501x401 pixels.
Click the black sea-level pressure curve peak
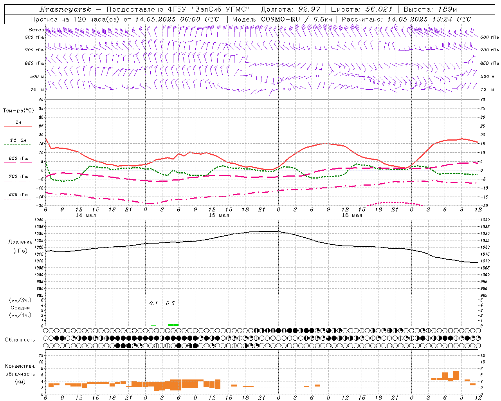[270, 231]
